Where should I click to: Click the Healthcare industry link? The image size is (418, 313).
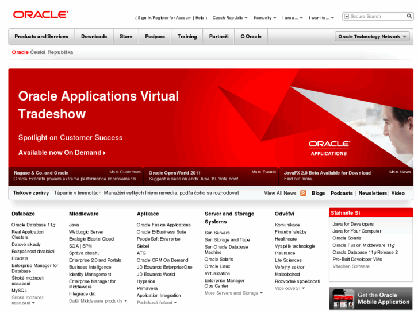click(x=286, y=239)
